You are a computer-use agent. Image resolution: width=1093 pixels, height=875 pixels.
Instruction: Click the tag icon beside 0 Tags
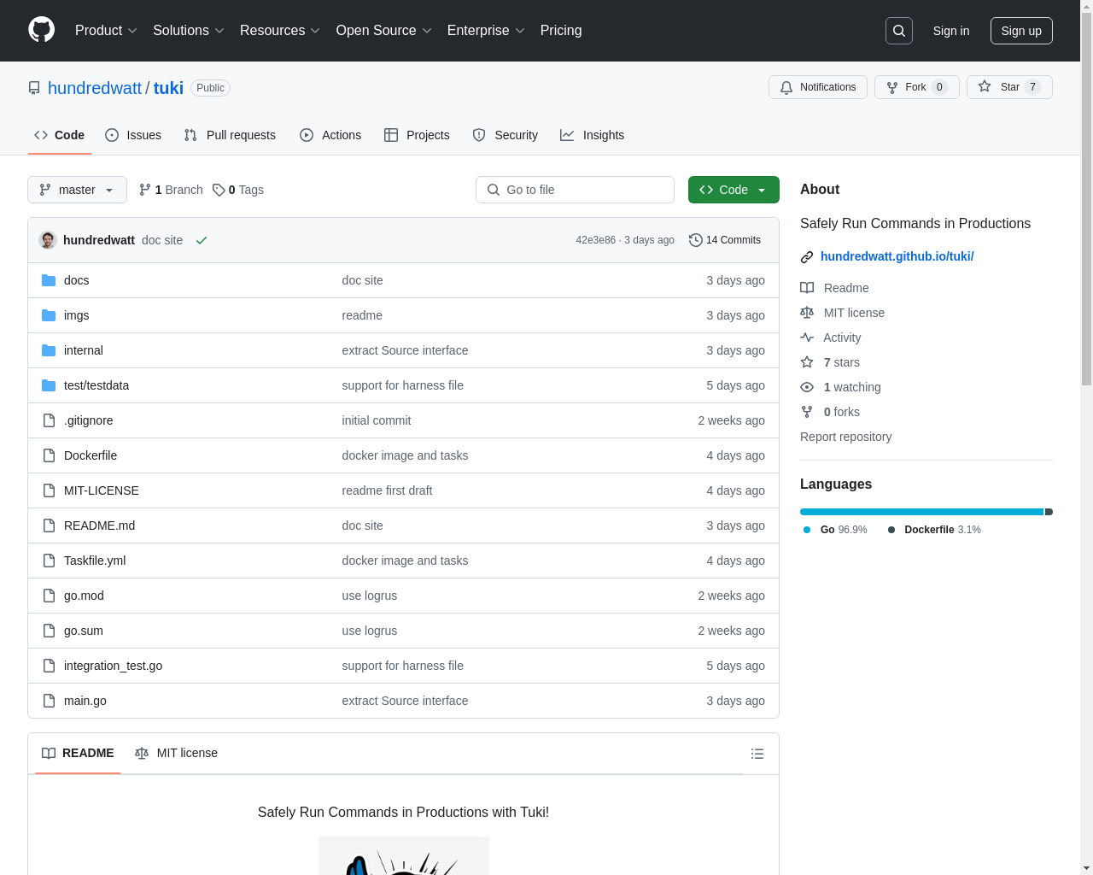point(219,190)
